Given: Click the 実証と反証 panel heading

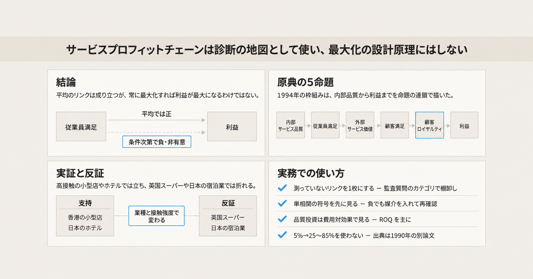Looking at the screenshot, I should 80,173.
